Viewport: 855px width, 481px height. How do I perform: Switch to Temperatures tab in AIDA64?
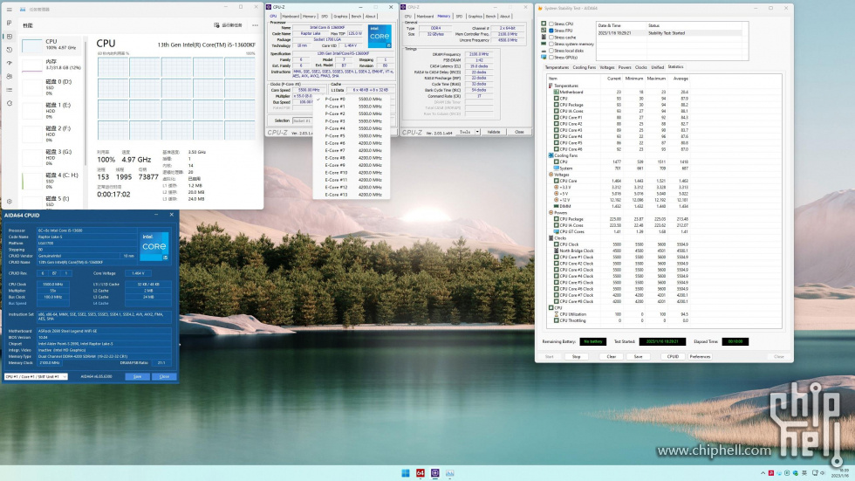click(x=557, y=67)
